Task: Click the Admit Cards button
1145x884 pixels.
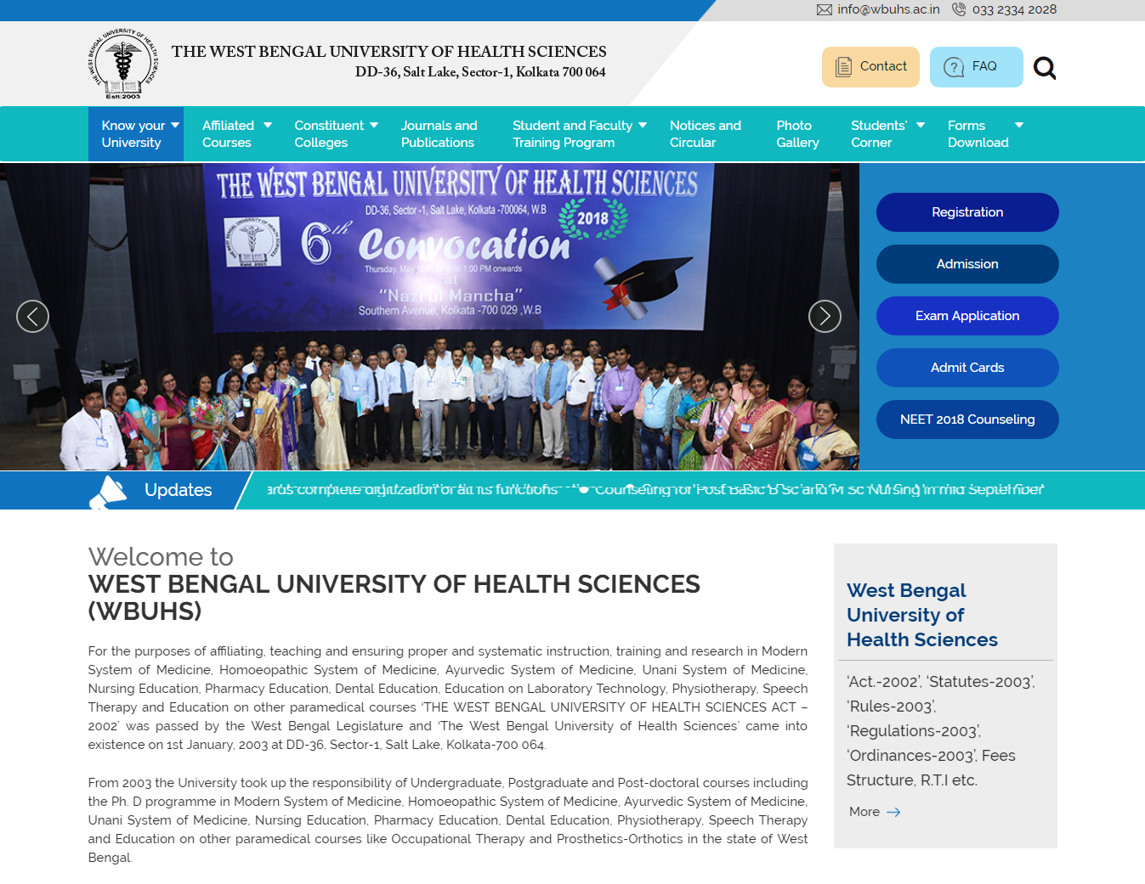Action: (x=967, y=368)
